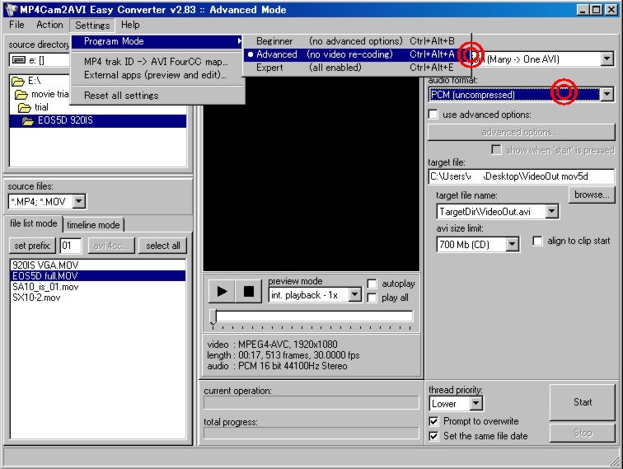Click the EOS5D 920IS folder icon
Image resolution: width=623 pixels, height=469 pixels.
28,121
